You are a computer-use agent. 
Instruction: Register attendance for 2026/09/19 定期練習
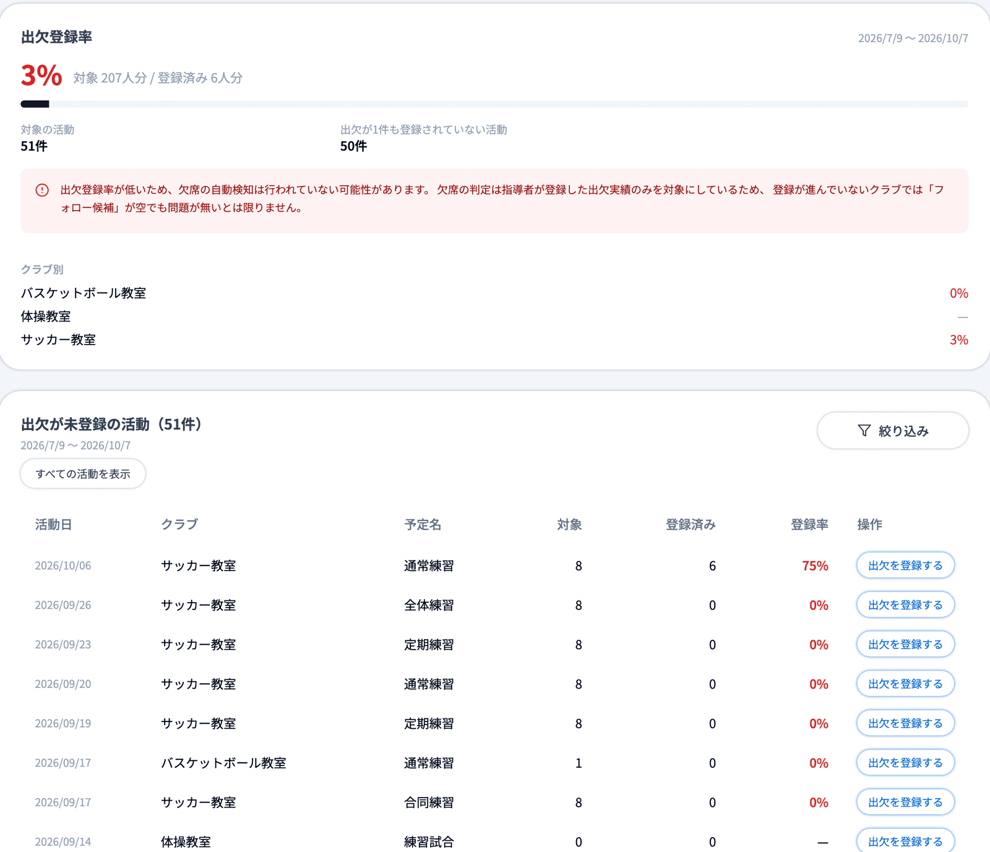click(905, 723)
